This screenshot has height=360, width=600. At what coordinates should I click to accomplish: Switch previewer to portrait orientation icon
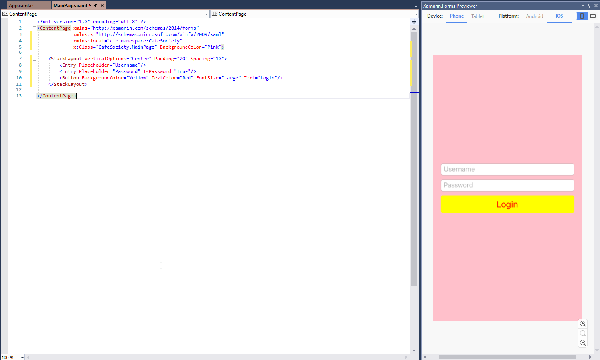pyautogui.click(x=582, y=16)
